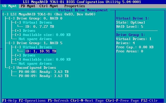Screen dimensions: 166x103
Task: Click the 'Virtual Drives: 1' info line
Action: pos(134,39)
